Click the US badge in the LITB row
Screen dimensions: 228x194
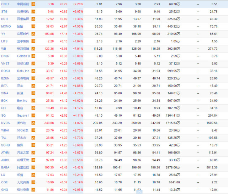[33, 41]
